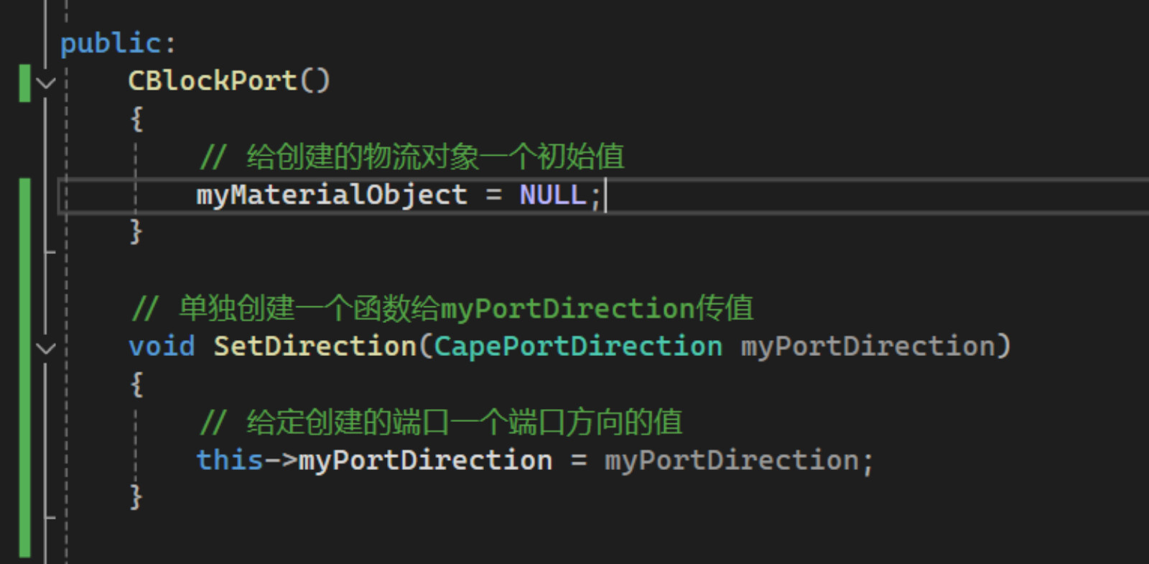Click the opening brace of CBlockPort constructor
The height and width of the screenshot is (564, 1149).
click(x=136, y=119)
